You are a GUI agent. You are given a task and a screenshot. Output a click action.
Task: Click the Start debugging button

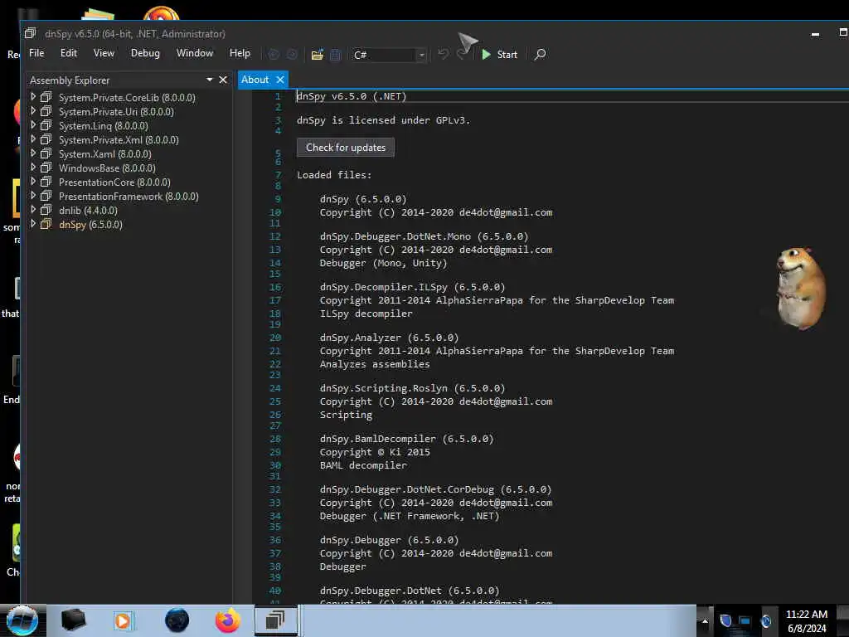[x=500, y=54]
